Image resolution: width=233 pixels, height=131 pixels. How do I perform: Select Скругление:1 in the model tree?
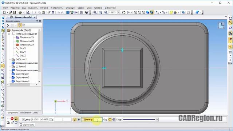pos(23,74)
